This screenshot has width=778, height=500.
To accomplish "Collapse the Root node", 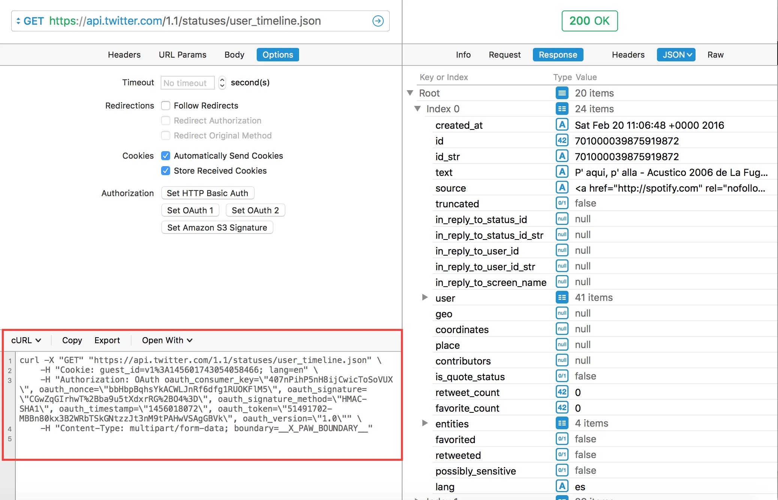I will (410, 93).
